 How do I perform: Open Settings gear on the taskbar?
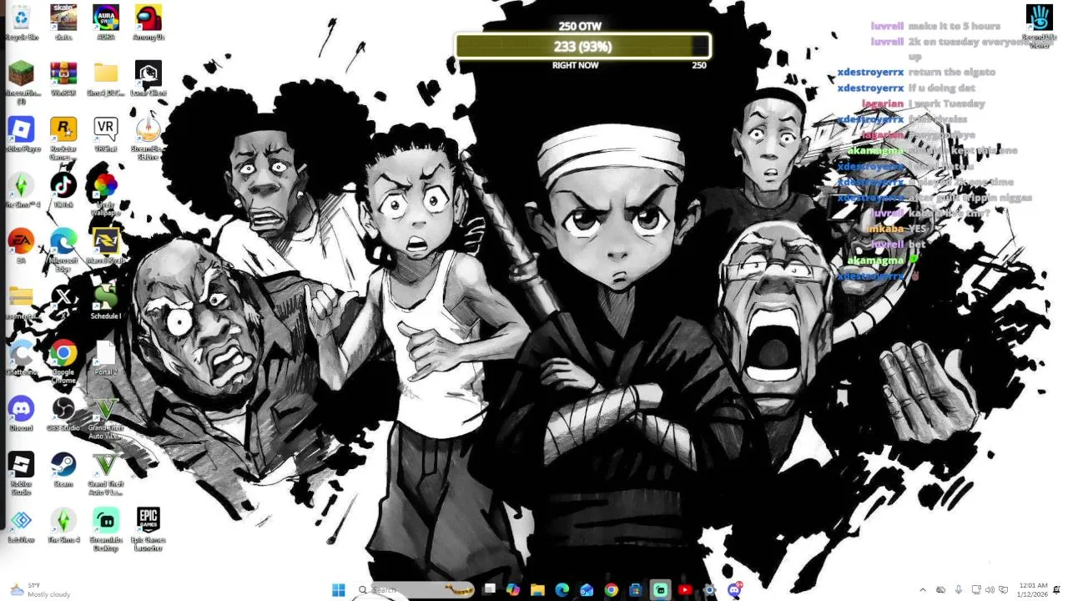point(709,590)
